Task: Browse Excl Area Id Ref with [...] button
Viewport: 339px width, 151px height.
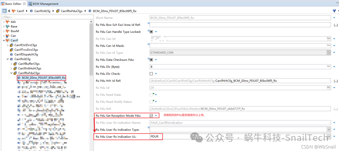Action: tap(336, 25)
